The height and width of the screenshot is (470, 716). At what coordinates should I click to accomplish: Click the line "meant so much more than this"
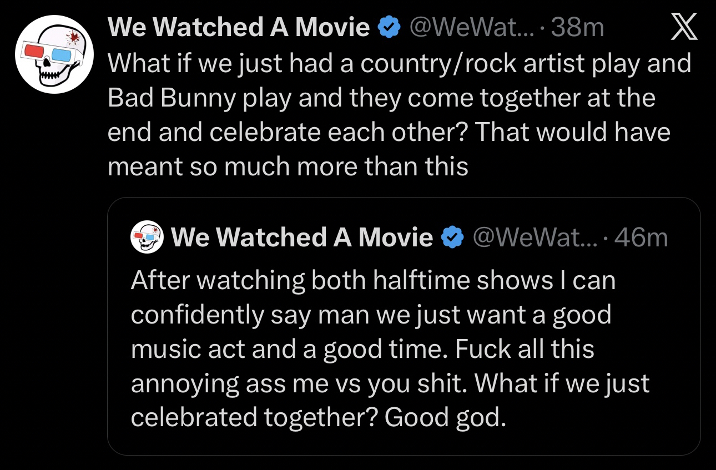click(288, 167)
